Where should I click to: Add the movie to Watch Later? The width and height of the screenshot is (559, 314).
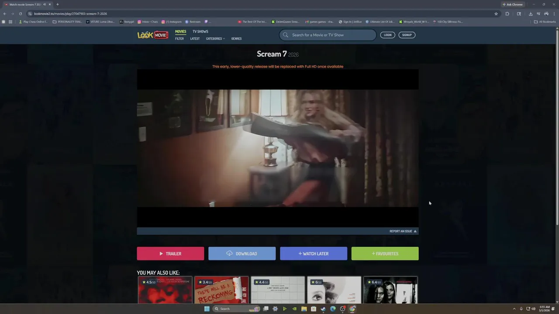314,254
